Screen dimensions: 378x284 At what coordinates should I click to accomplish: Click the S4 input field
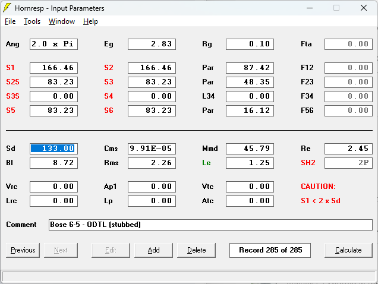click(152, 96)
